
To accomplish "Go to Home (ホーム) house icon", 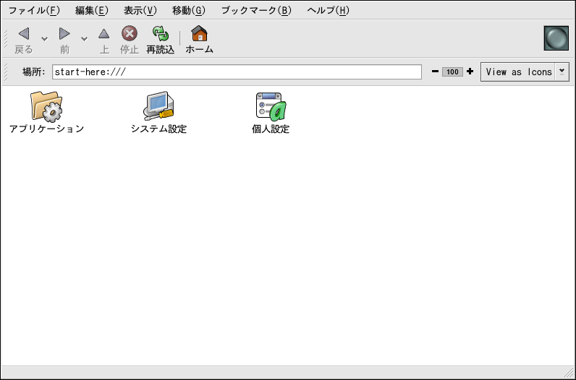I will click(x=199, y=34).
